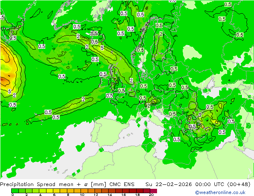Click the '5' contour label on yellow-green band
The image size is (254, 196).
[x=102, y=48]
